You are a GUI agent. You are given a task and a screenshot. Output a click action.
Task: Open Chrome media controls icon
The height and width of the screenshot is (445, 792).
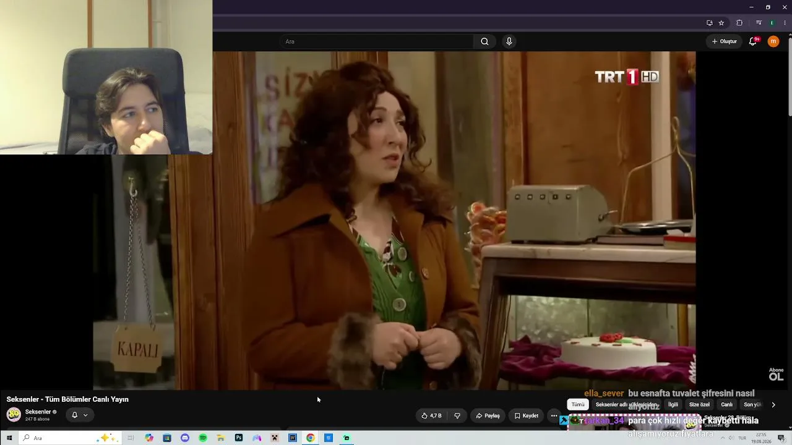tap(759, 23)
